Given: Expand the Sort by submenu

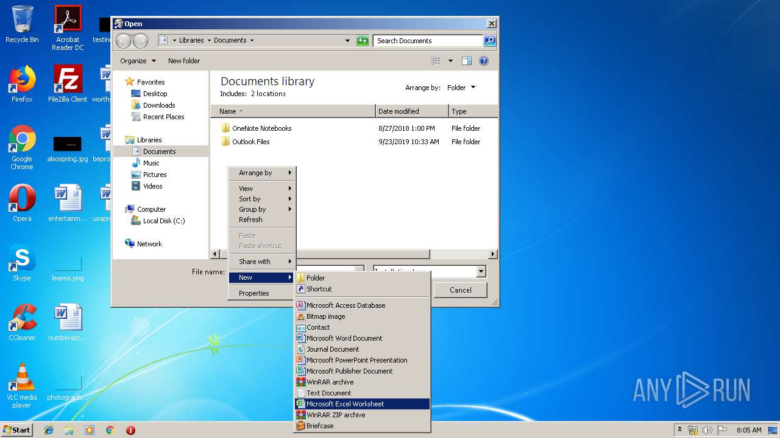Looking at the screenshot, I should click(262, 199).
